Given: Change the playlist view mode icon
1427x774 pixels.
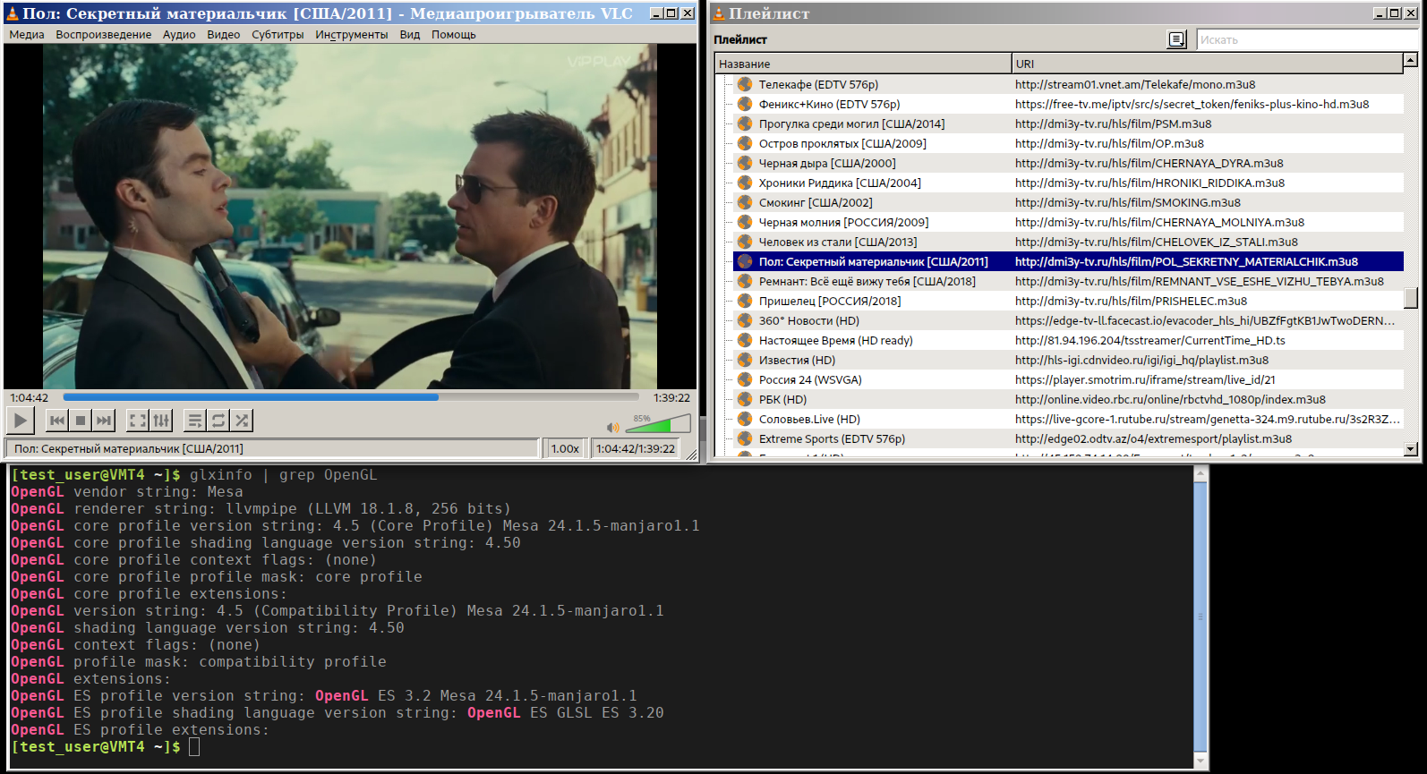Looking at the screenshot, I should (1177, 39).
